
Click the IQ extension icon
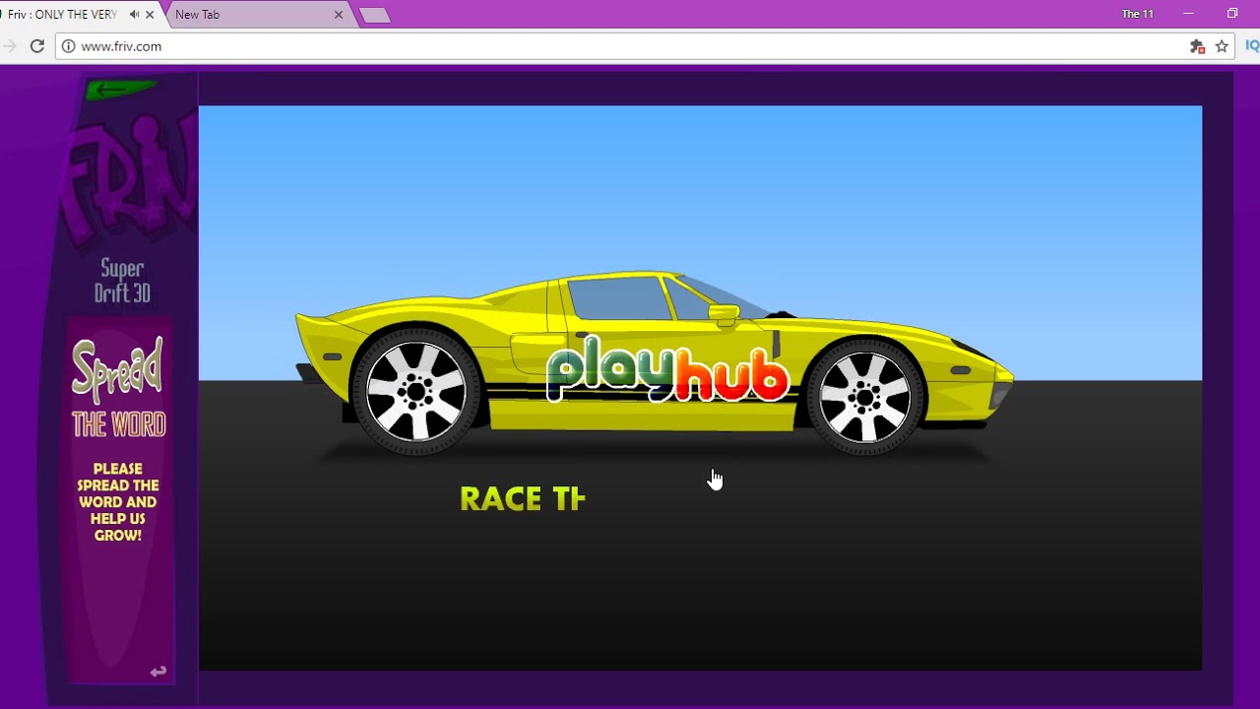(x=1252, y=46)
